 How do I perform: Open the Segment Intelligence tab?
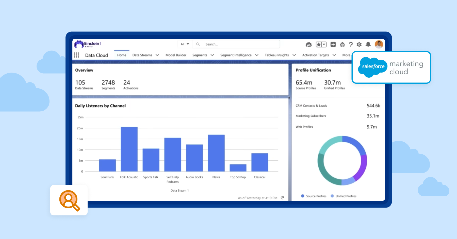[x=236, y=55]
